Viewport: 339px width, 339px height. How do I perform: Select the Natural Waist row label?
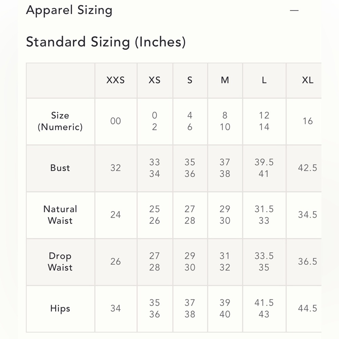[60, 215]
